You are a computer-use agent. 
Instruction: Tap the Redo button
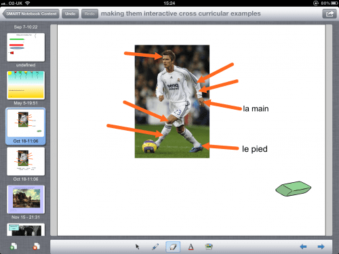(x=89, y=14)
